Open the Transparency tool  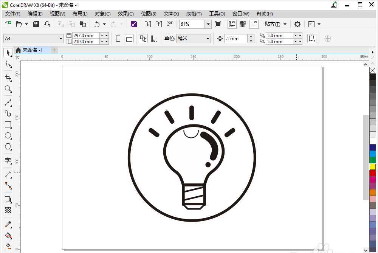[x=8, y=210]
